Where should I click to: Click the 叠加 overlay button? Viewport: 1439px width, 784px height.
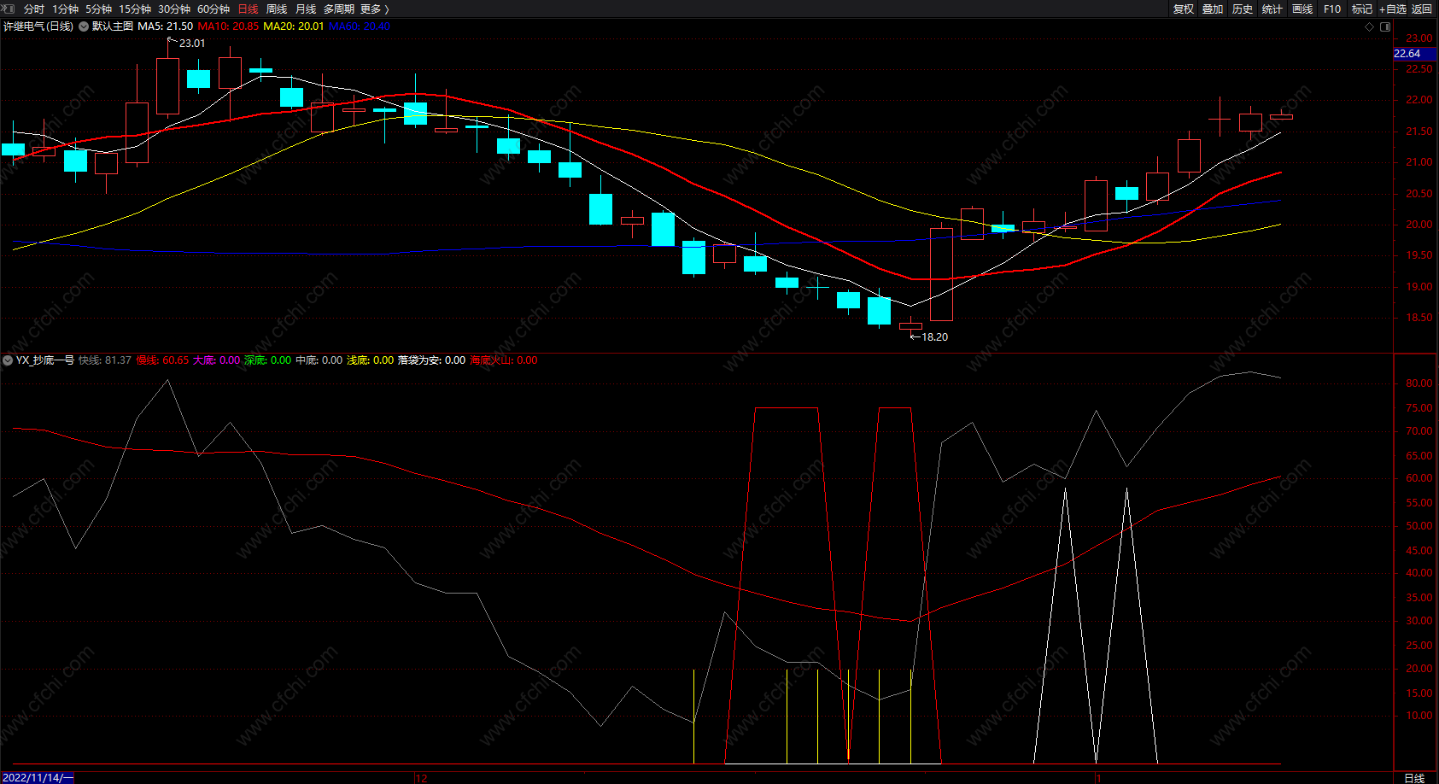coord(1213,9)
